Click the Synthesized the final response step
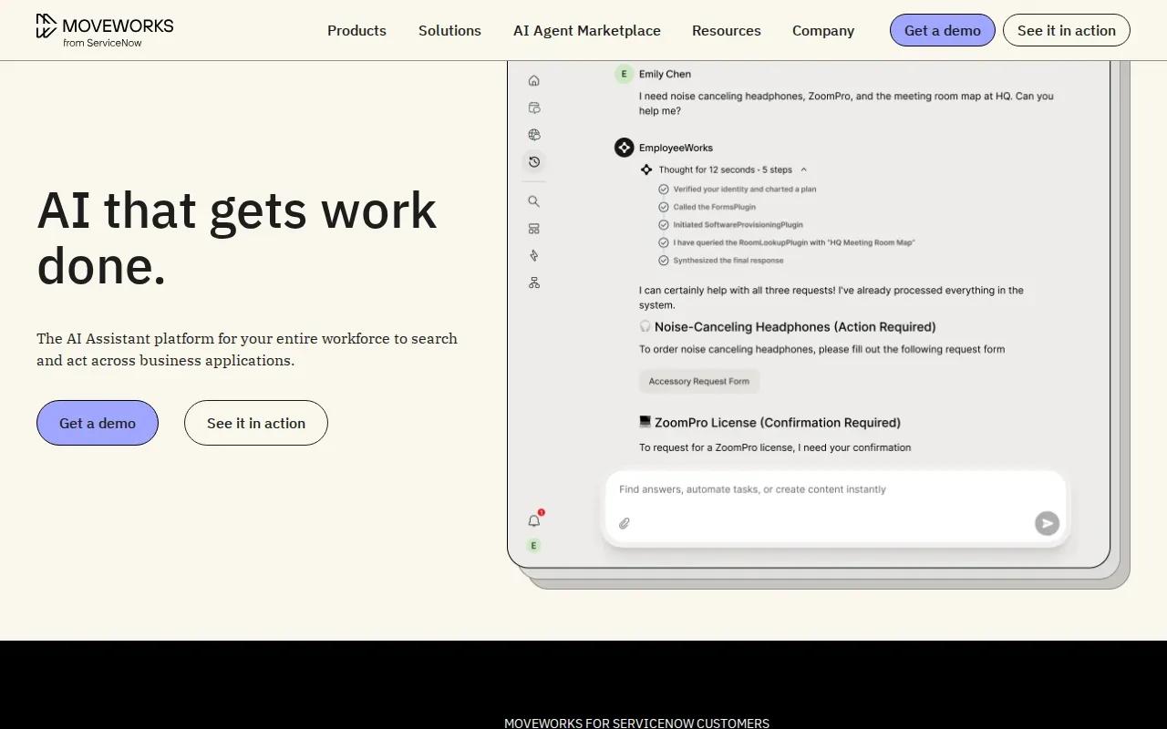1167x729 pixels. 728,261
